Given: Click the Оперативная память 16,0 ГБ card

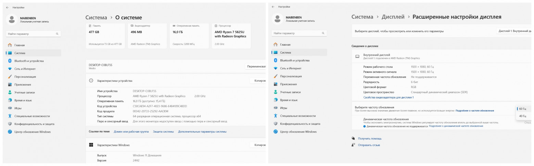Looking at the screenshot, I should pyautogui.click(x=190, y=36).
